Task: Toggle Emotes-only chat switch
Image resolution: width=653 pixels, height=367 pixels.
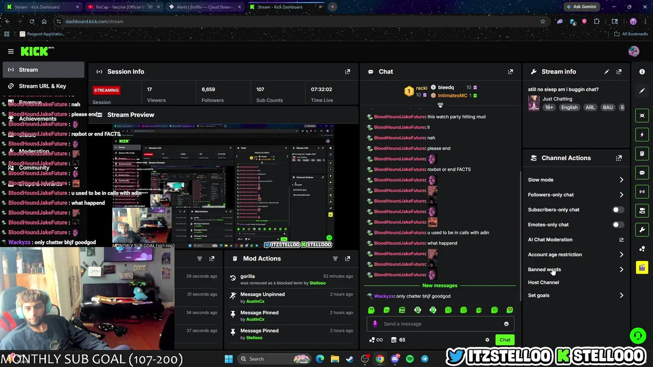Action: [x=618, y=225]
